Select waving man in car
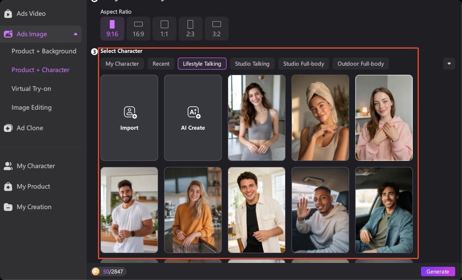Image resolution: width=462 pixels, height=280 pixels. point(320,210)
